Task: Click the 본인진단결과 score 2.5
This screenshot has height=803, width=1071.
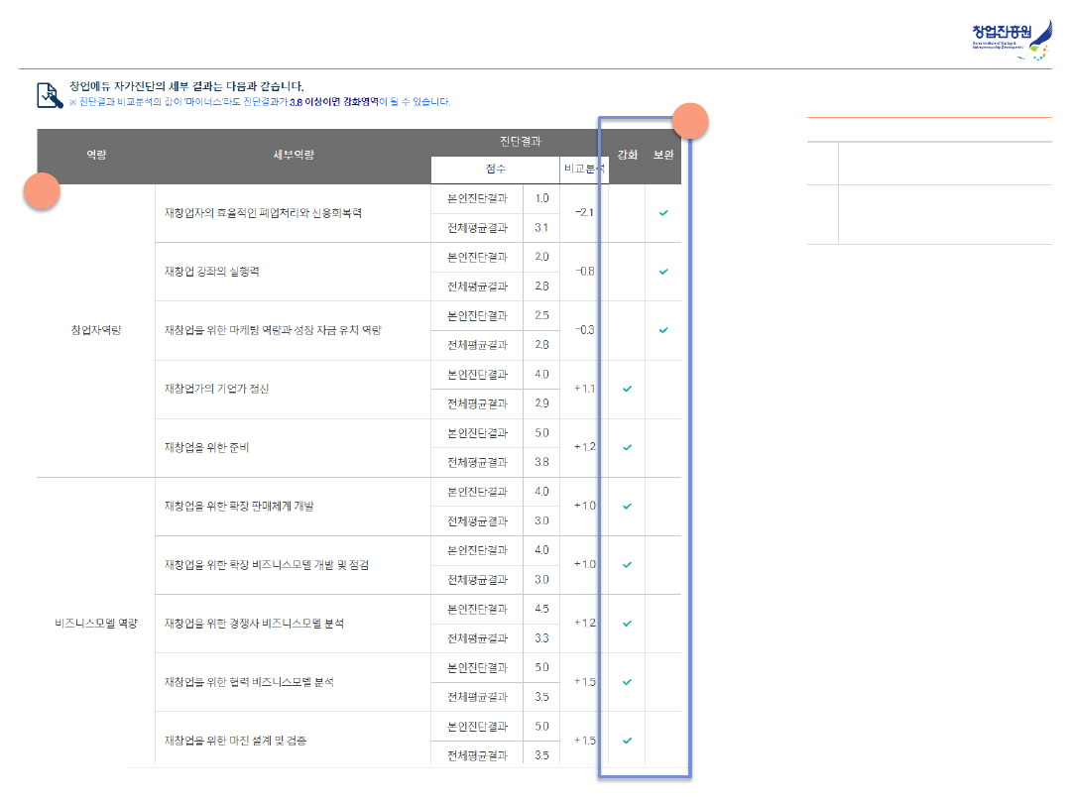Action: [x=541, y=316]
